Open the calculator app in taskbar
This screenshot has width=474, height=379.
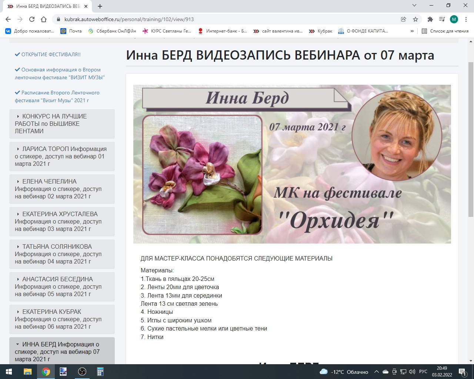pos(100,372)
